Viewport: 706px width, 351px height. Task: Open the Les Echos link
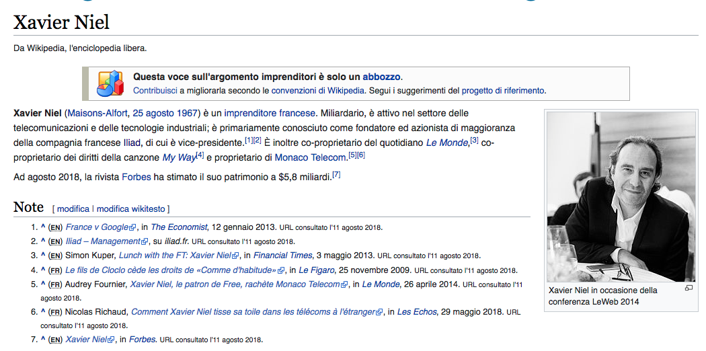tap(417, 312)
